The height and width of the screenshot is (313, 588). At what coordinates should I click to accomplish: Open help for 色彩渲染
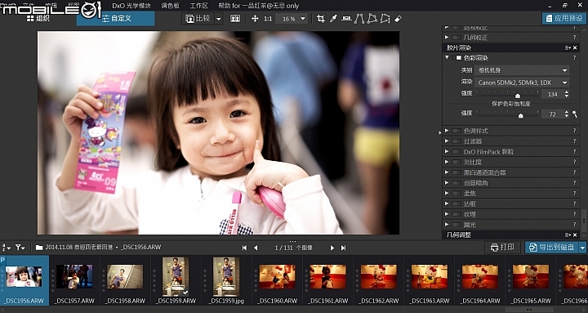pos(574,58)
